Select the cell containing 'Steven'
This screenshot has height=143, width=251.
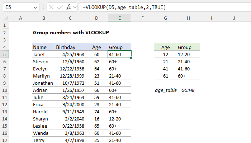pos(43,61)
